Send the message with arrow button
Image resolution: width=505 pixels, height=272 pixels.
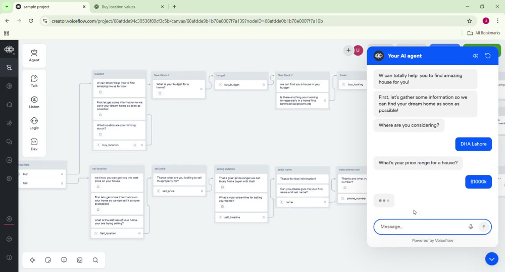point(484,227)
